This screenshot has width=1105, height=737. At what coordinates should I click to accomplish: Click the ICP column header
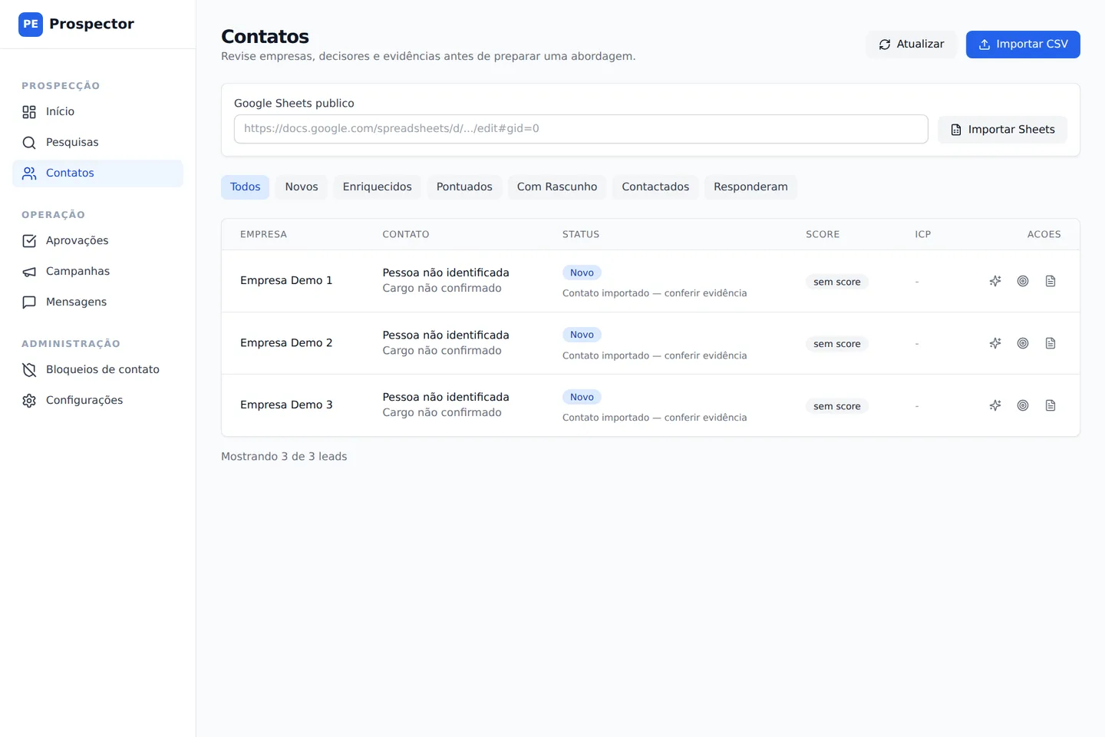923,235
